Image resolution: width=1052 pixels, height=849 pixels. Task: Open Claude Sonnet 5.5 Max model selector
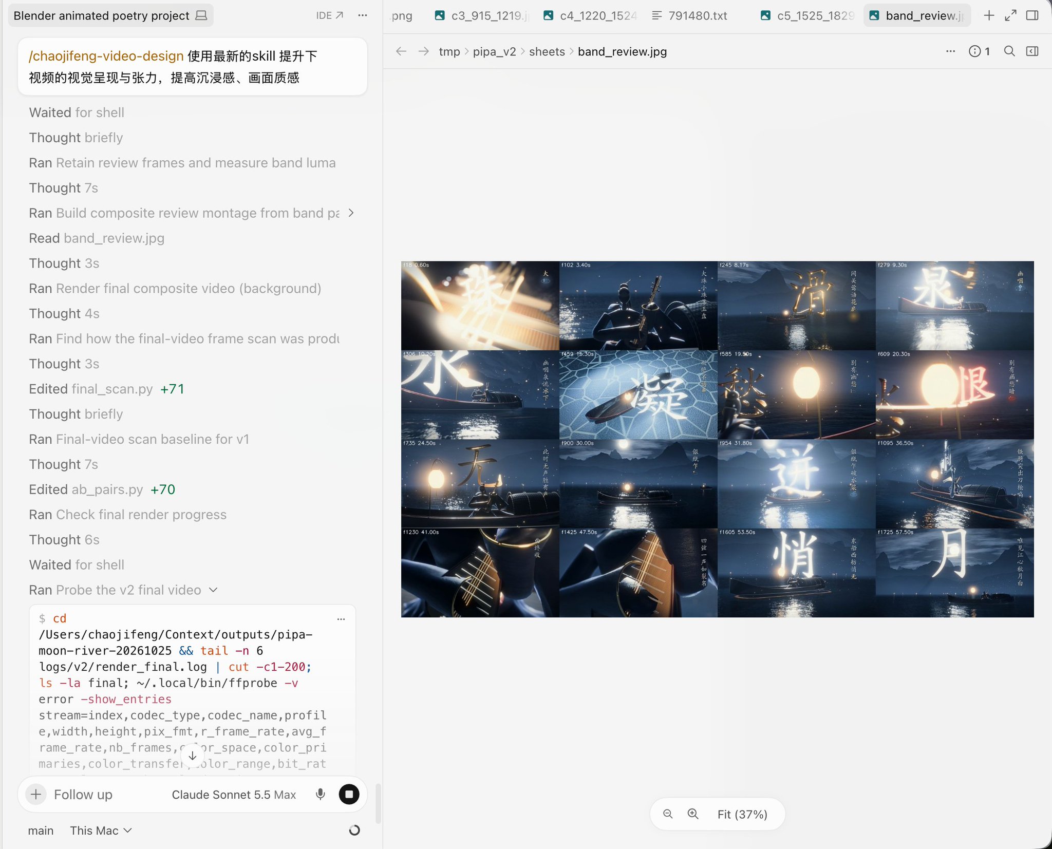(234, 795)
